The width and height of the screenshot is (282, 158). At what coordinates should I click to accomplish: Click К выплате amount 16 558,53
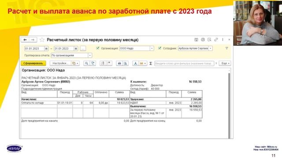click(x=195, y=82)
